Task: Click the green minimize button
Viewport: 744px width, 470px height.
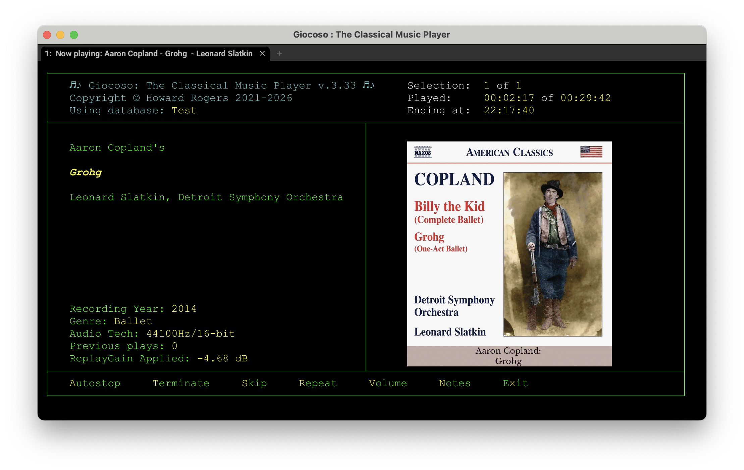Action: (x=73, y=35)
